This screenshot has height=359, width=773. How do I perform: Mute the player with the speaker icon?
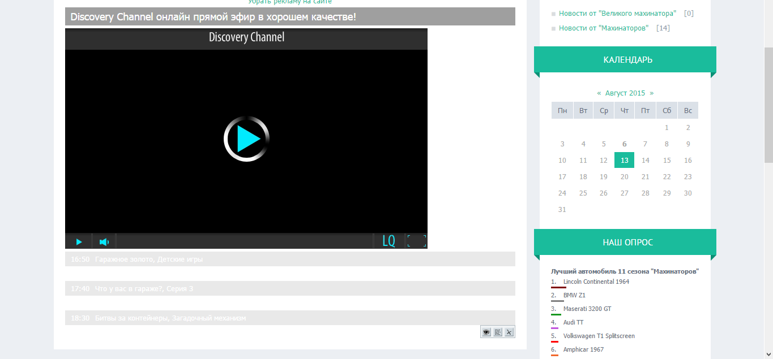click(x=104, y=241)
